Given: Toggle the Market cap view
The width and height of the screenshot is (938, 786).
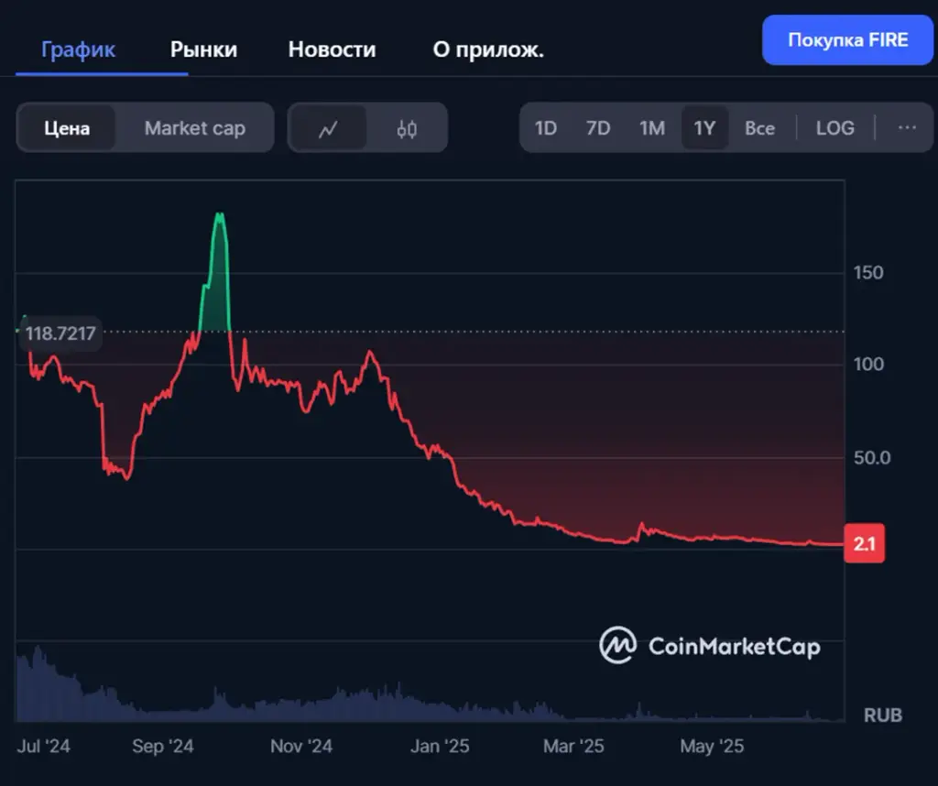Looking at the screenshot, I should click(195, 128).
